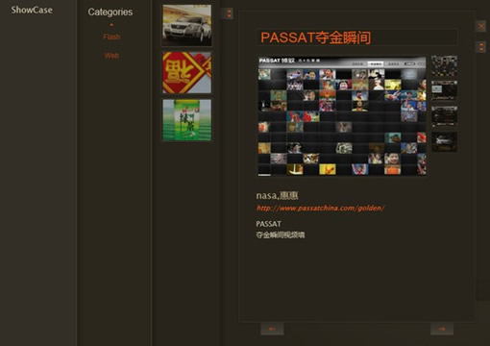Select the Web category

tap(111, 56)
